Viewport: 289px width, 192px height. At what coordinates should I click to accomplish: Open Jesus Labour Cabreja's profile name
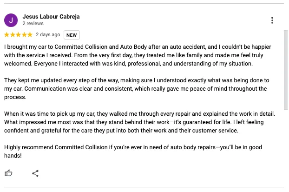pos(51,17)
